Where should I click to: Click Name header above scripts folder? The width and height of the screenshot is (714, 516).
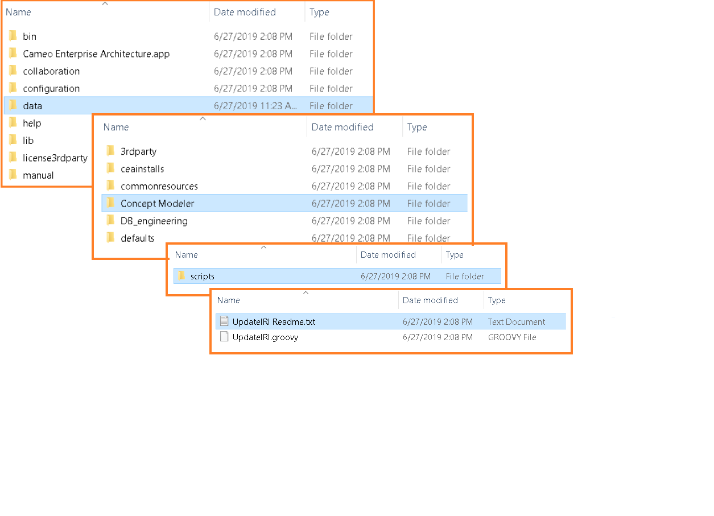point(187,255)
